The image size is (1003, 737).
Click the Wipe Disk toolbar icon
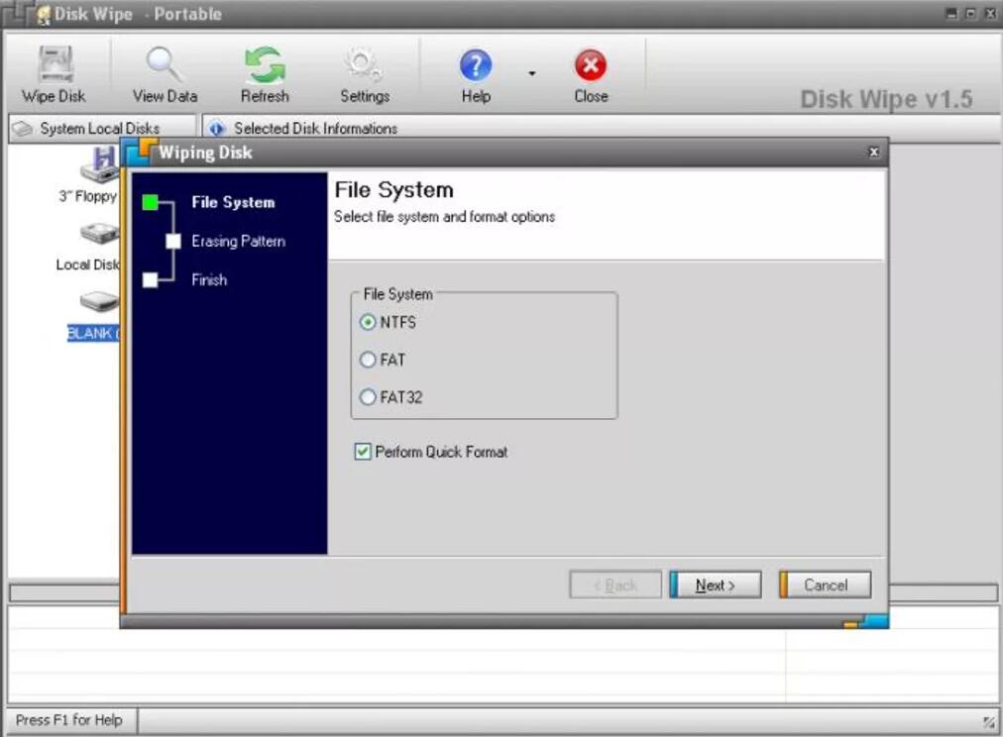click(x=55, y=64)
